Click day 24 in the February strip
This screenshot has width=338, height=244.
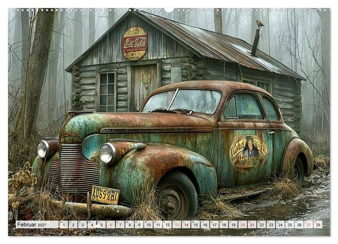tap(280, 225)
